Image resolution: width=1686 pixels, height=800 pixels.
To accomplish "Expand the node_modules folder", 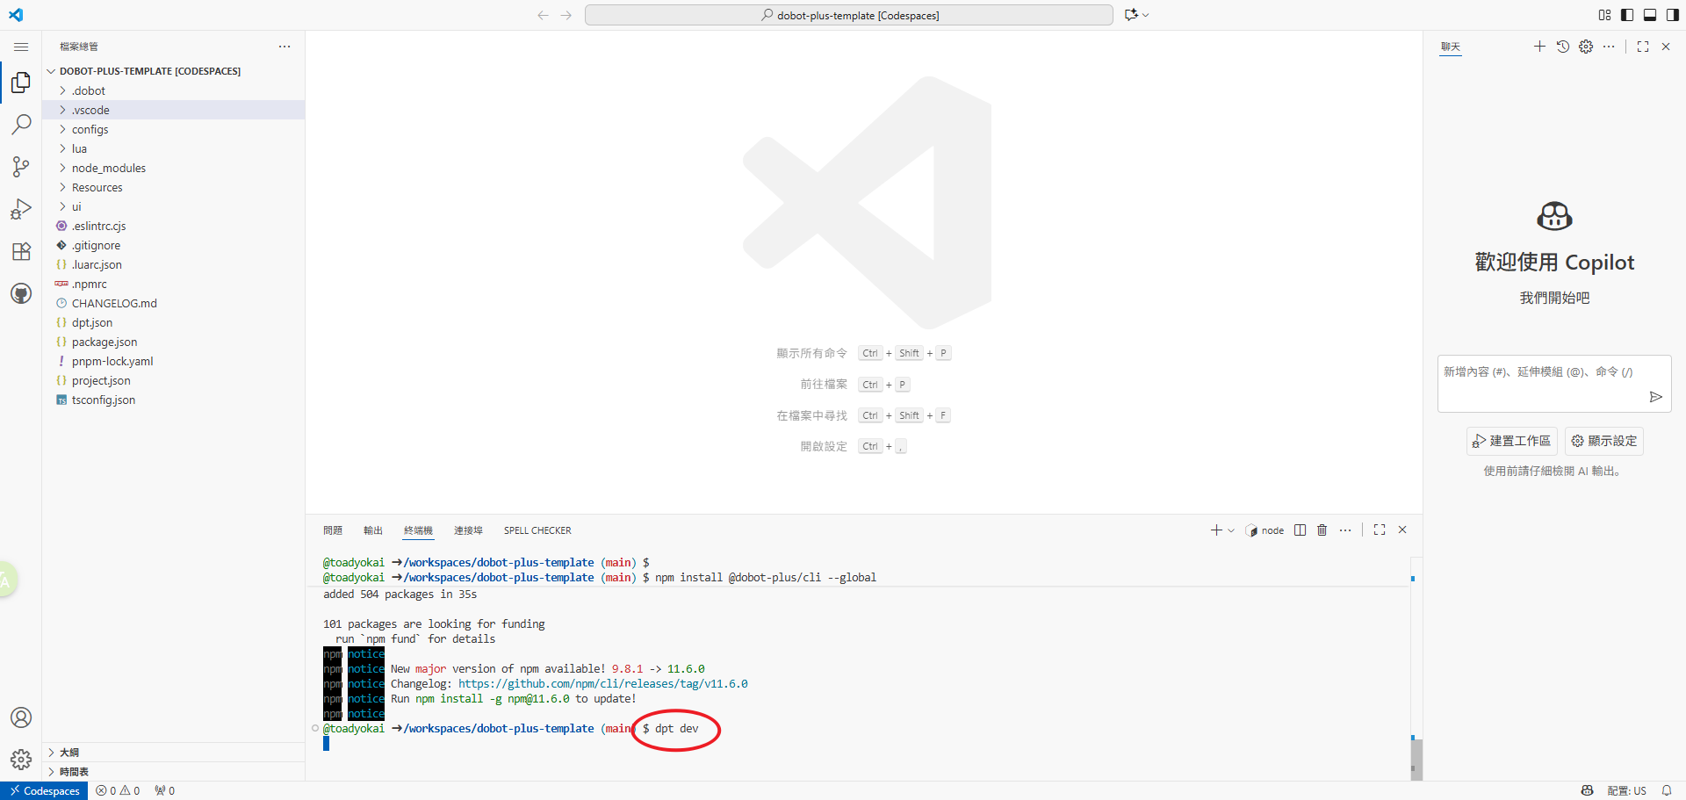I will point(108,169).
